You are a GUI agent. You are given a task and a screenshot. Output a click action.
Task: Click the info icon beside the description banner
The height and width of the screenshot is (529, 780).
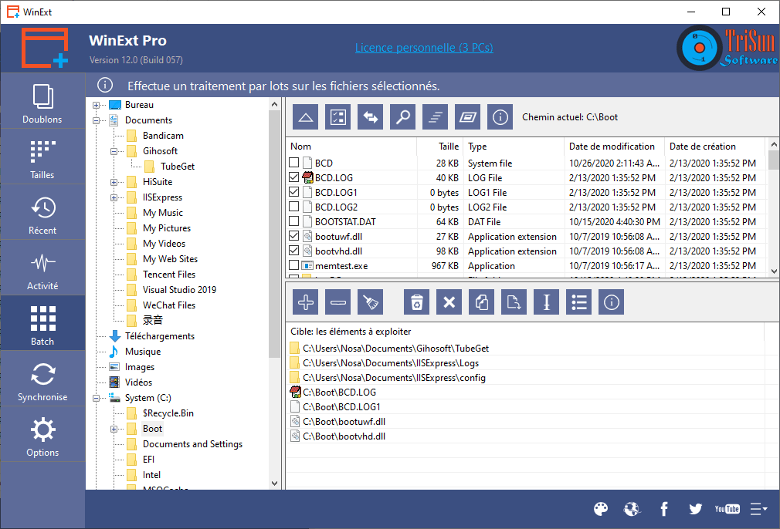(105, 86)
